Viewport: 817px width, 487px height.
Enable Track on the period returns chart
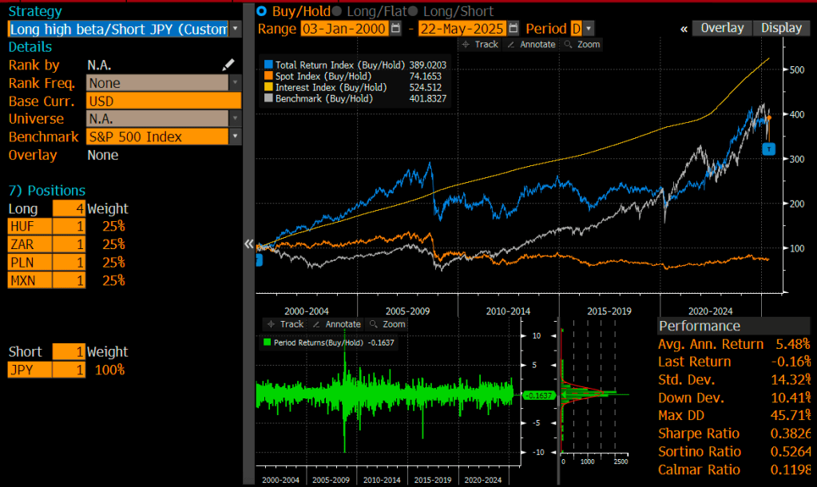click(284, 324)
